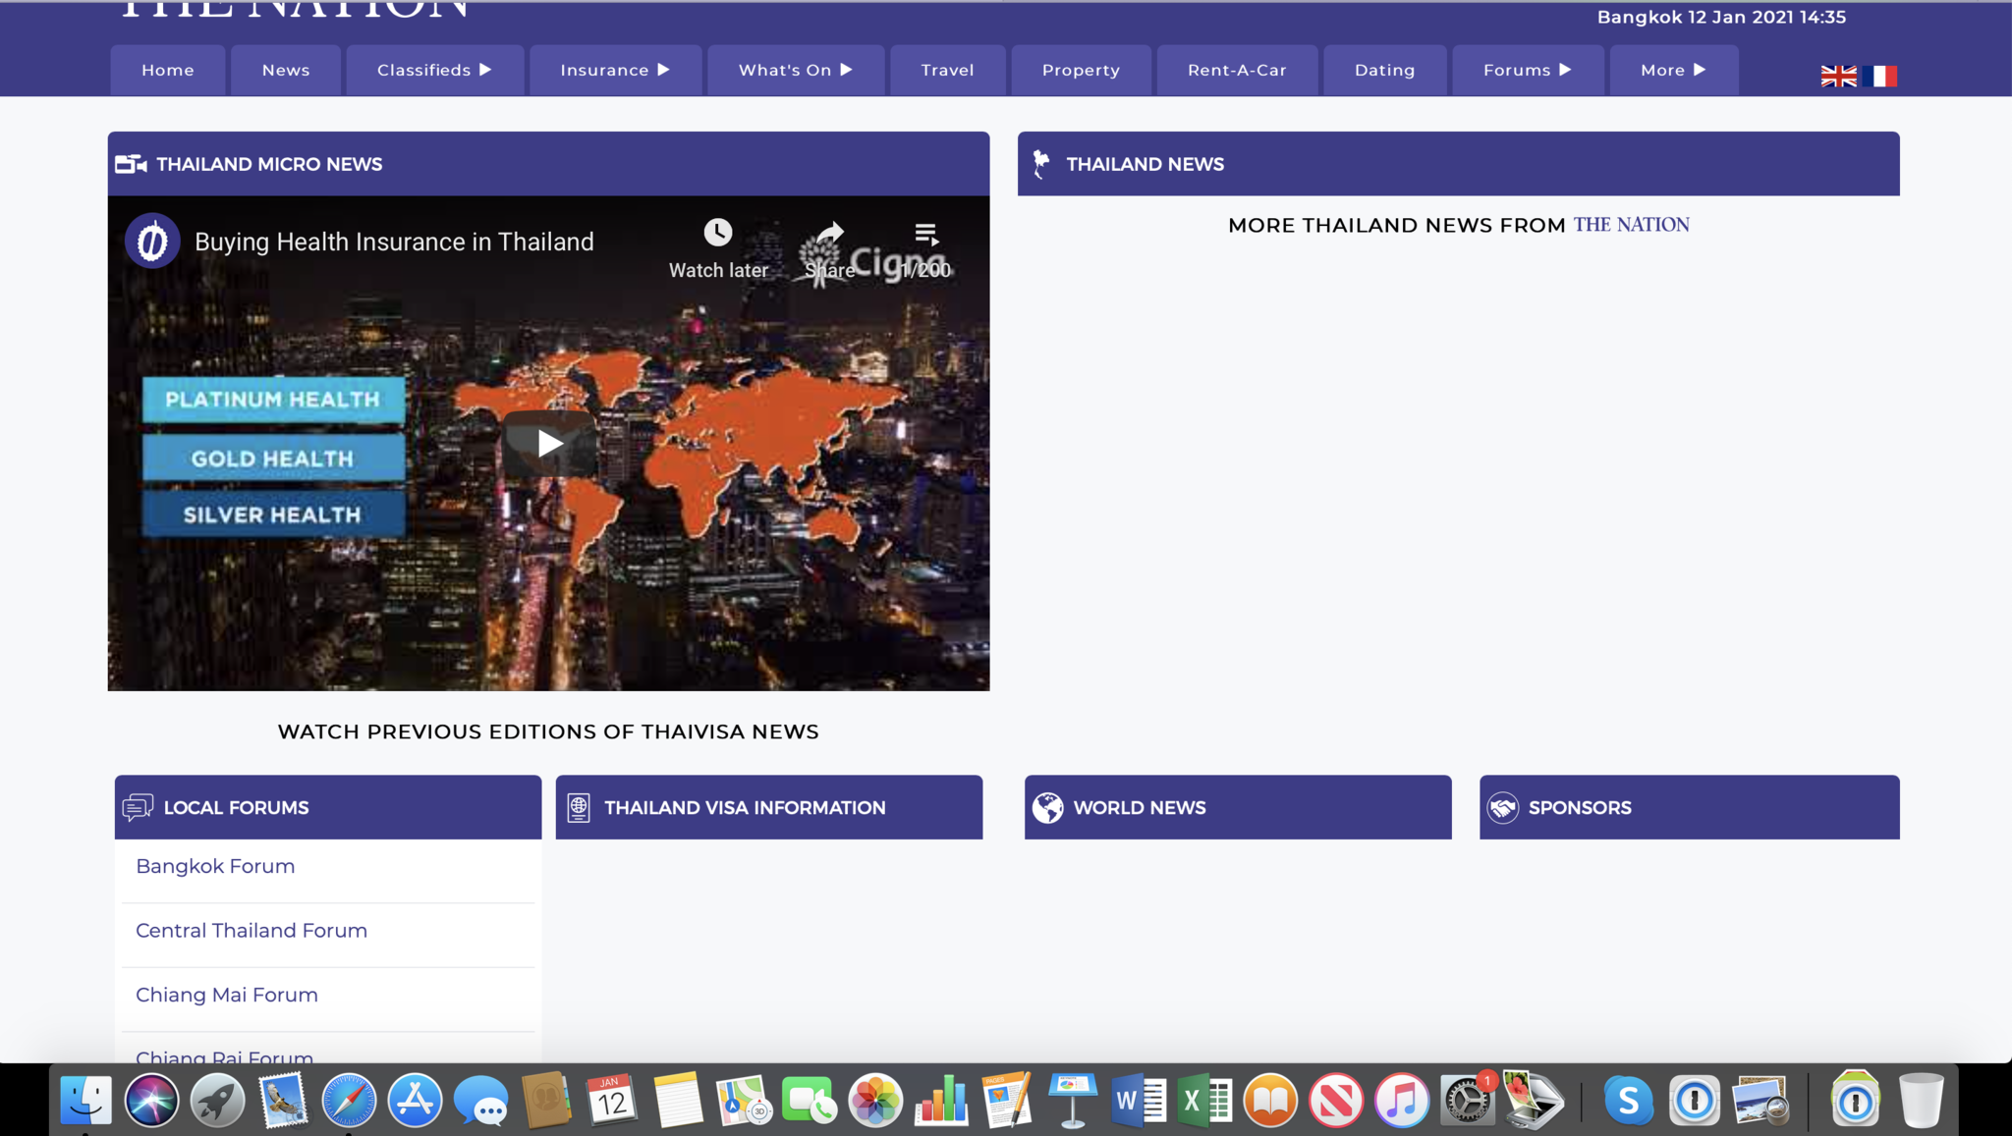Select Rent-A-Car in the navigation bar
Screen dimensions: 2012x1136
[1237, 70]
